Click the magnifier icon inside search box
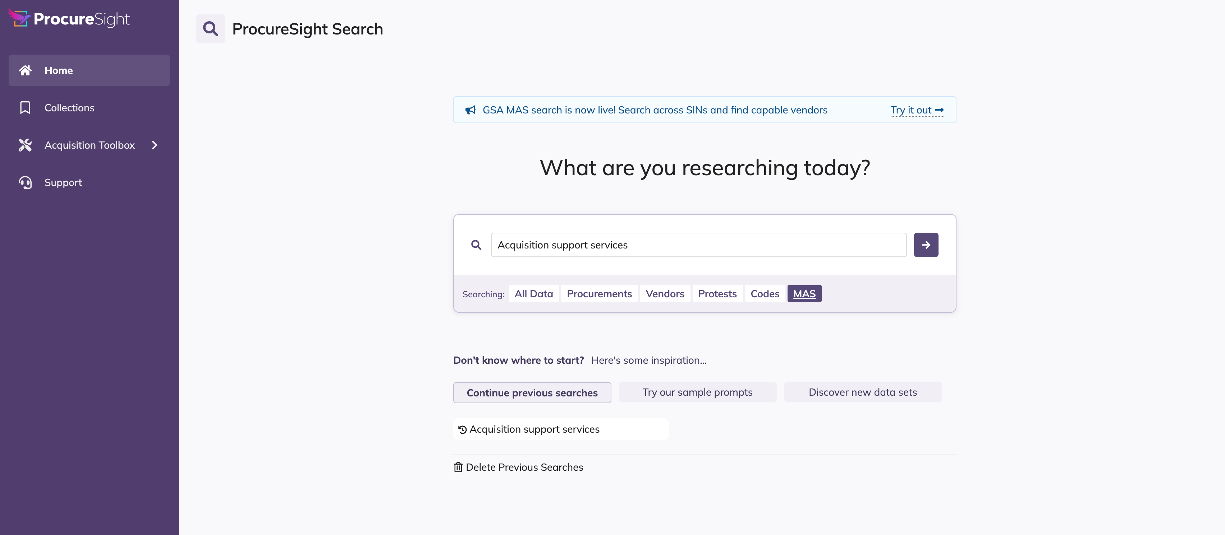The height and width of the screenshot is (535, 1225). click(476, 245)
